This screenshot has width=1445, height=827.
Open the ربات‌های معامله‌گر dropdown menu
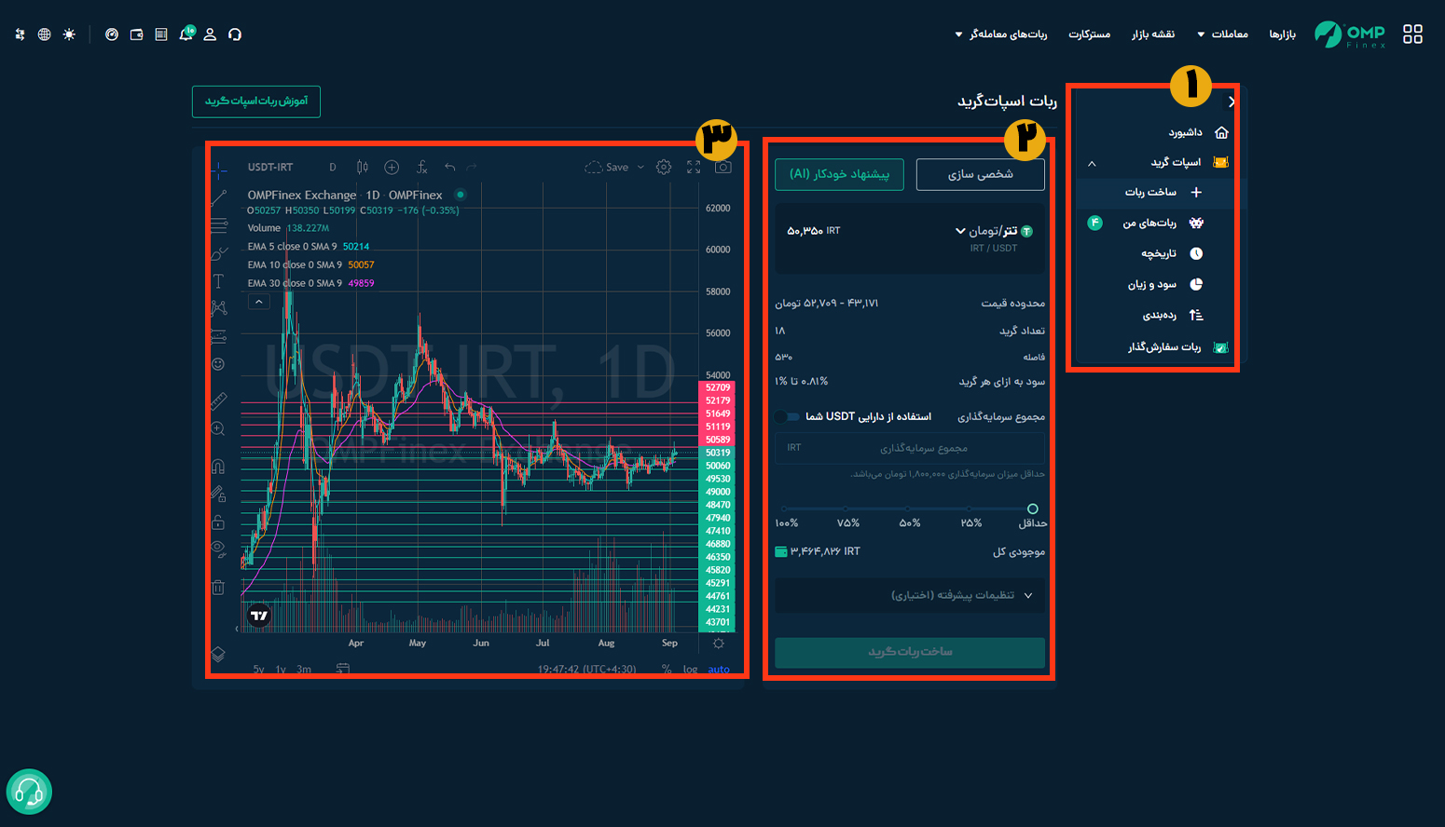pos(1001,34)
